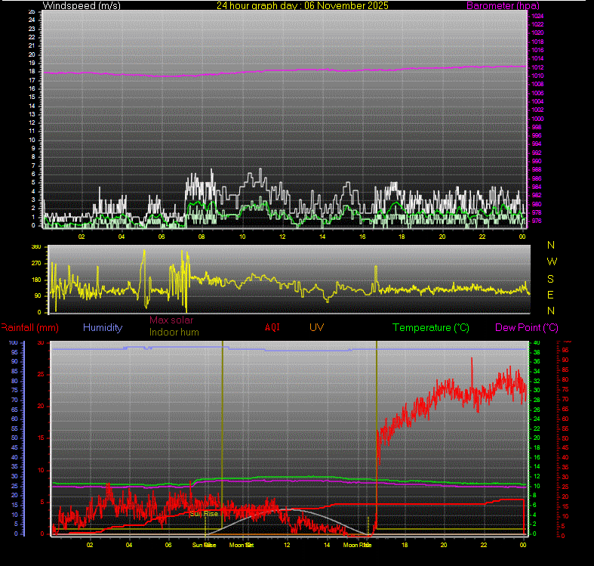
Task: Select the orange UV legend label
Action: [316, 328]
